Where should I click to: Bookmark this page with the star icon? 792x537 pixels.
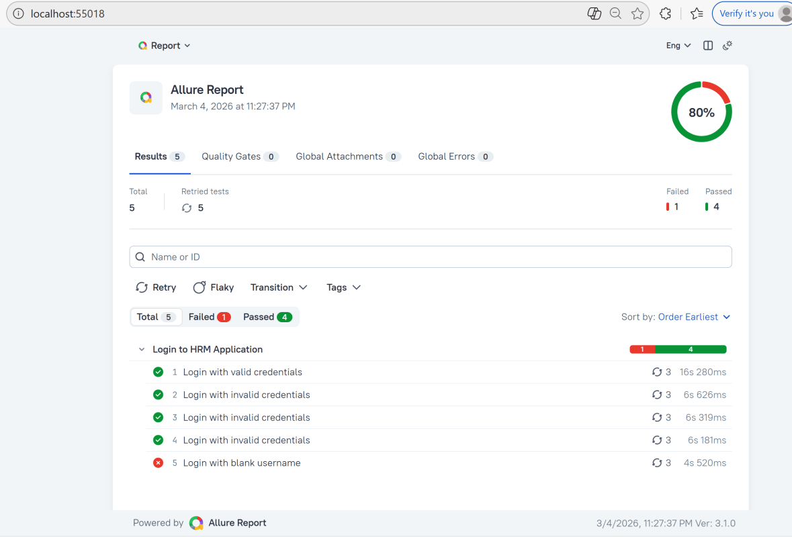click(637, 13)
